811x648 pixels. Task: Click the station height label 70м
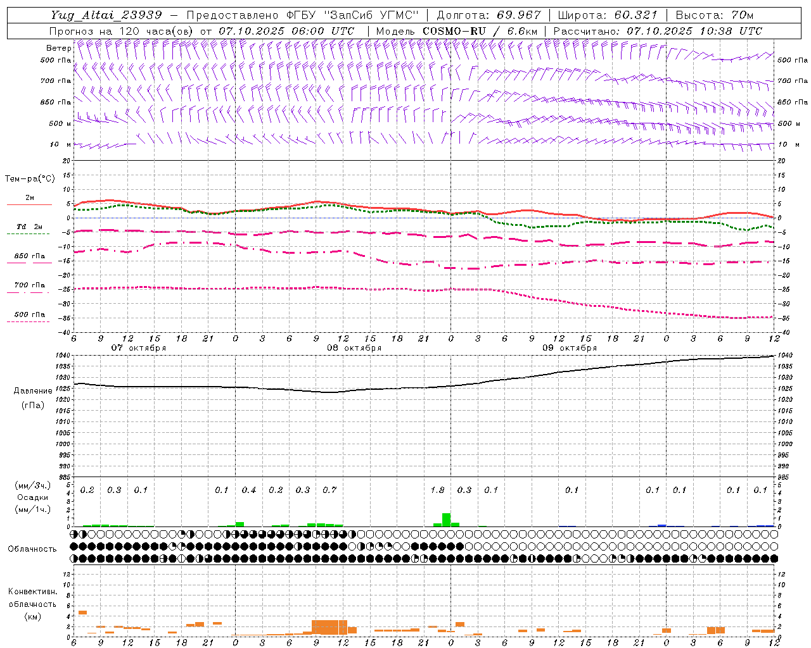coord(743,15)
